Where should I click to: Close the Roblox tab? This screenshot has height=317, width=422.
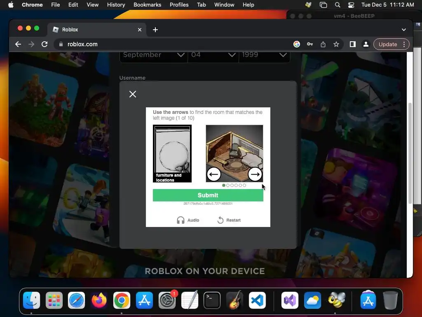(140, 30)
